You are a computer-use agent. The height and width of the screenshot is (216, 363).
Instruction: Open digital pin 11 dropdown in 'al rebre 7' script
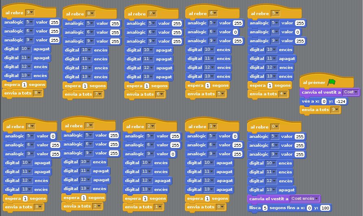[148, 59]
